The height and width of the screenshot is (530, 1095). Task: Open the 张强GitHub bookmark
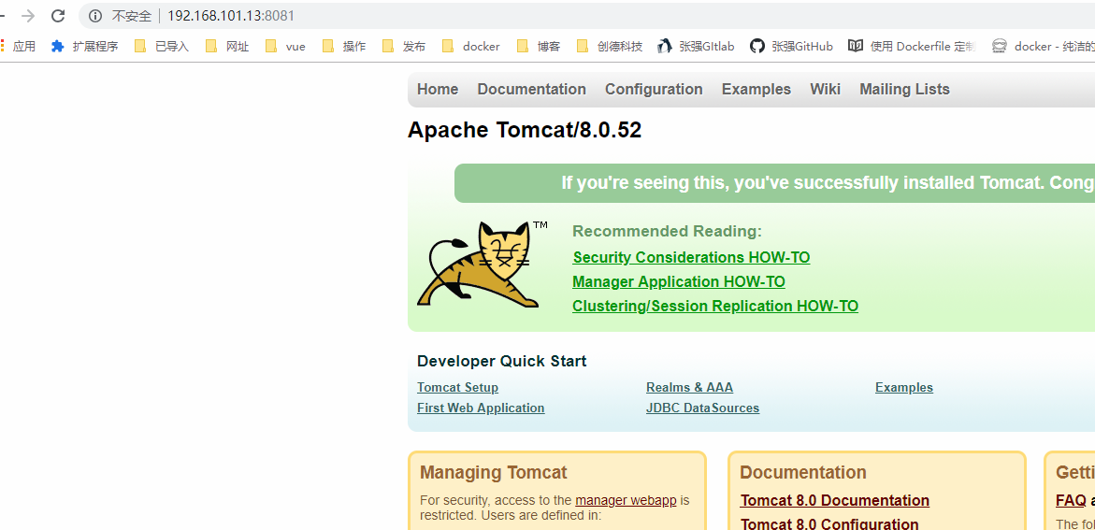tap(791, 46)
